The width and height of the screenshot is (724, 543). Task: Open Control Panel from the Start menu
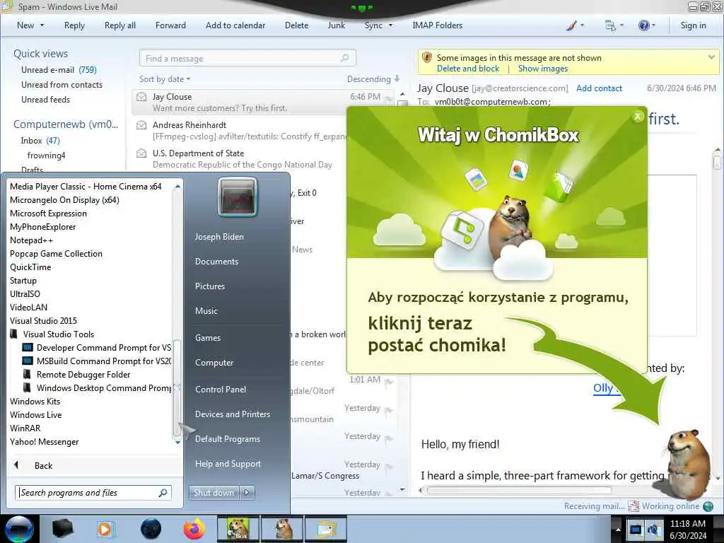[221, 390]
